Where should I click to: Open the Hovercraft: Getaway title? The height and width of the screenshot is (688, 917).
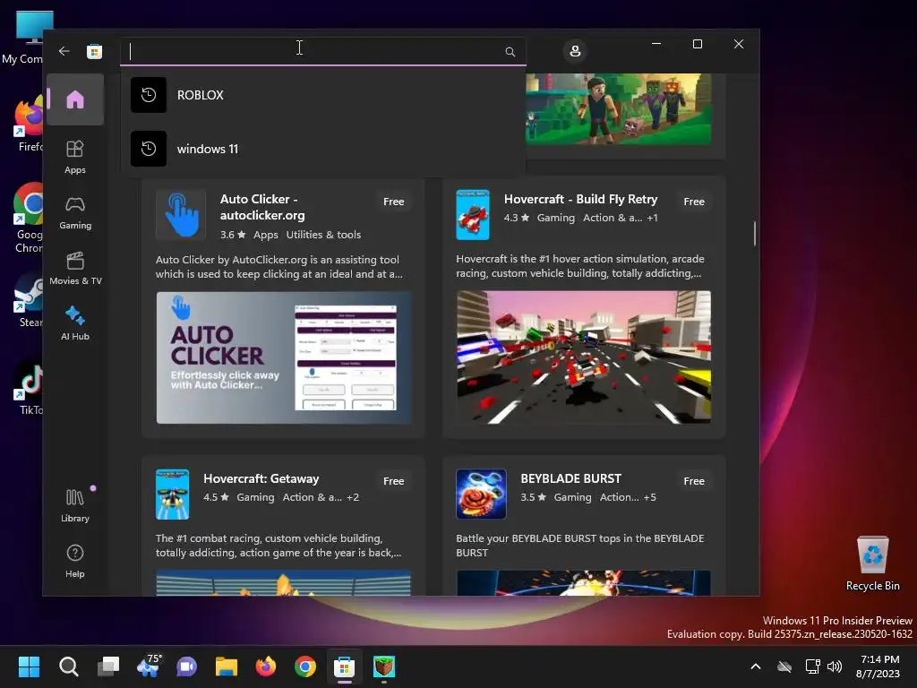tap(261, 478)
